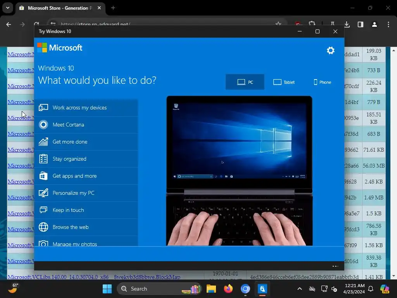Open the browser extensions puzzle icon
The width and height of the screenshot is (397, 298).
[x=312, y=24]
